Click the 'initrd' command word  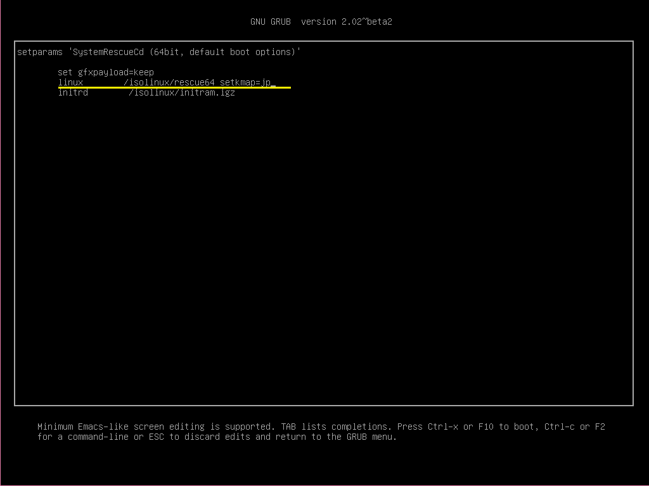73,92
